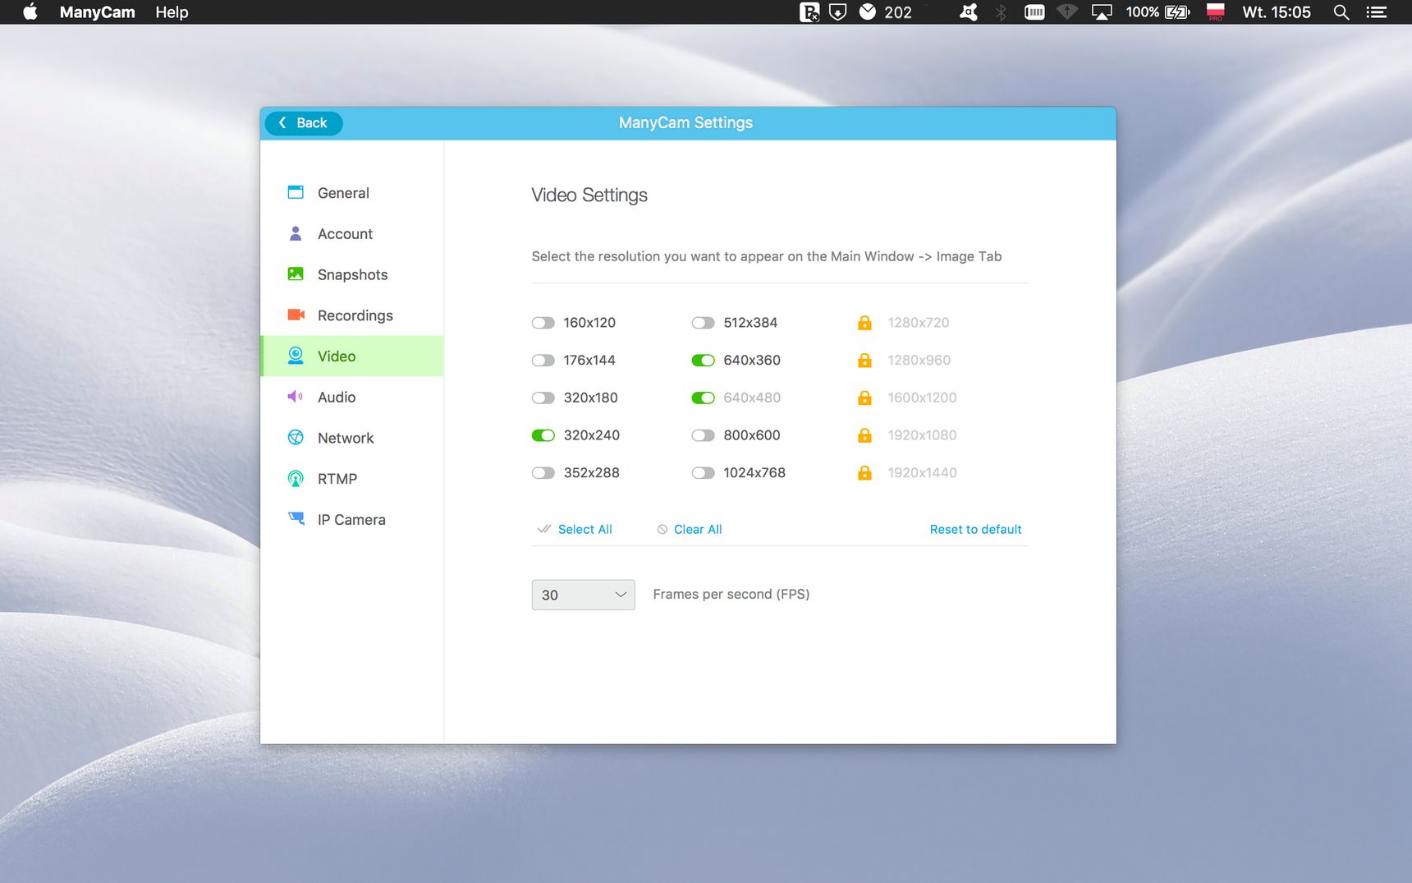The image size is (1412, 883).
Task: Switch to the Account settings tab
Action: coord(351,234)
